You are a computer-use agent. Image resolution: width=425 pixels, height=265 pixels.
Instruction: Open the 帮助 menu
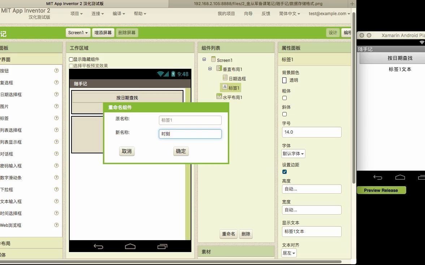139,14
